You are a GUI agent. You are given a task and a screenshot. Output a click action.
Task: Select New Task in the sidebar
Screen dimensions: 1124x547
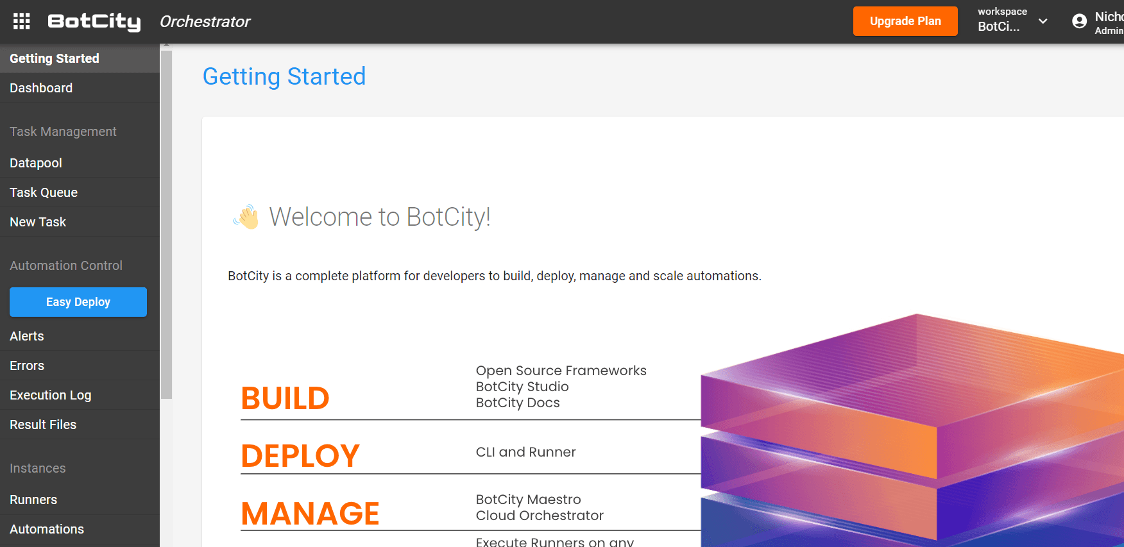point(80,222)
